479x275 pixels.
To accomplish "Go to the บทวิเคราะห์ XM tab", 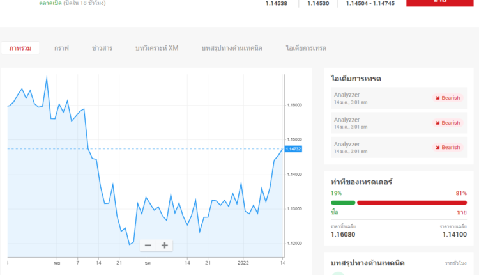I will coord(157,48).
